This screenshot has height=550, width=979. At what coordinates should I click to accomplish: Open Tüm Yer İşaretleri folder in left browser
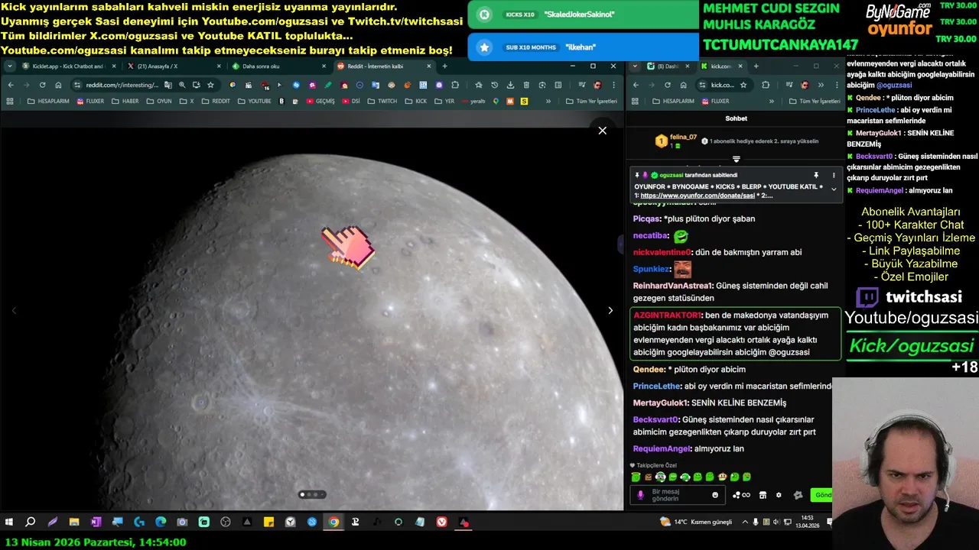[x=591, y=101]
